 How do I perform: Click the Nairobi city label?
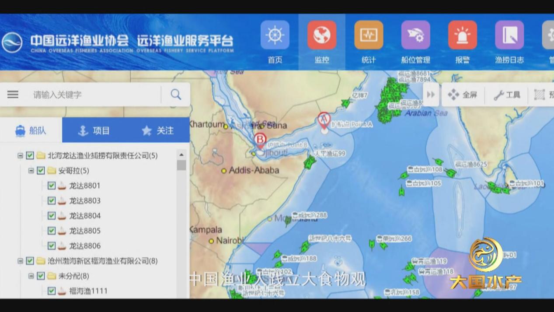229,240
